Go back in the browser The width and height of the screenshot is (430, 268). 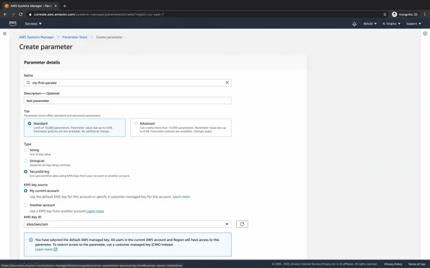[5, 14]
